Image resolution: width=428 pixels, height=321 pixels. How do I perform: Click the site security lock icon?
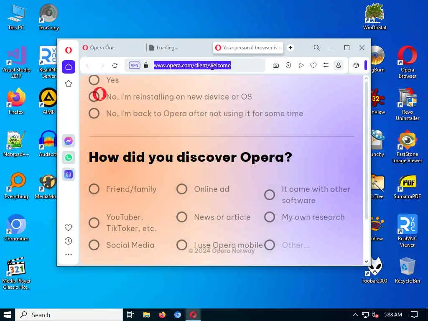146,65
